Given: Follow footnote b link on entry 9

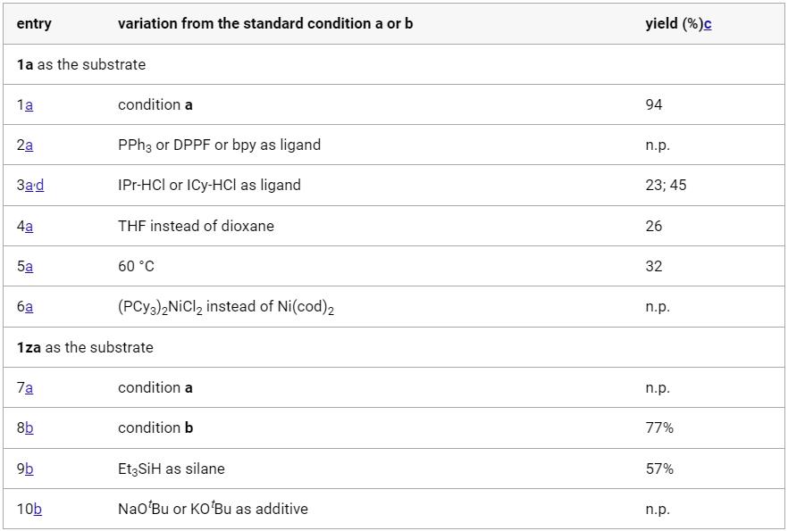Looking at the screenshot, I should pyautogui.click(x=29, y=469).
